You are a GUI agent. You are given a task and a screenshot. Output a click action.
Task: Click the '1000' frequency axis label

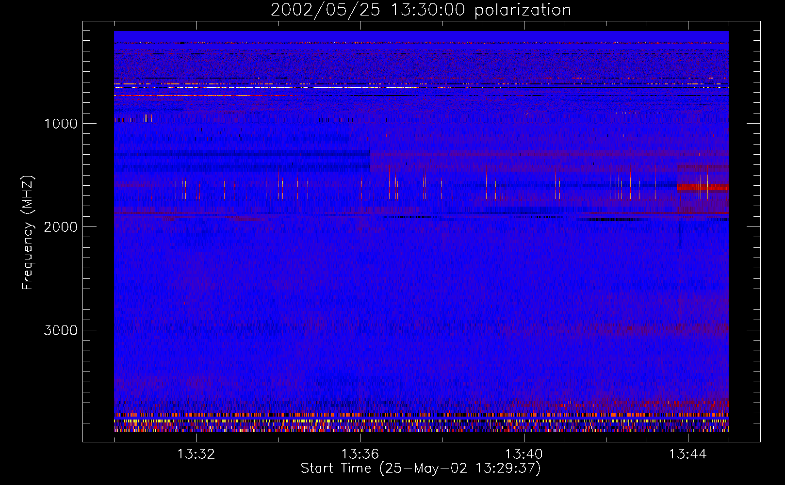coord(61,124)
